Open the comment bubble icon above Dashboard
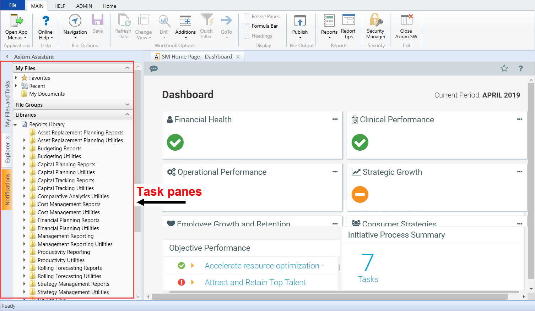The width and height of the screenshot is (535, 311). 153,69
